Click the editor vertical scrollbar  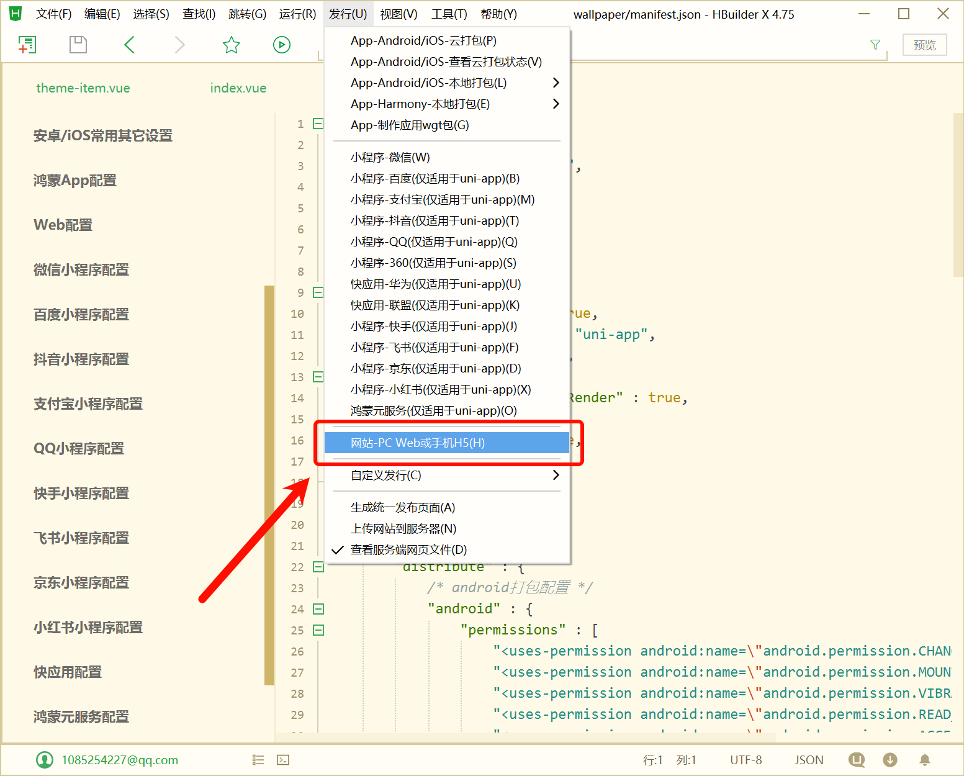pos(958,195)
